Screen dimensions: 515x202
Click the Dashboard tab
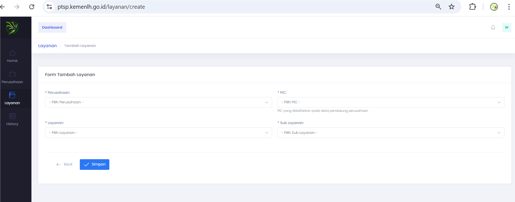(x=52, y=28)
